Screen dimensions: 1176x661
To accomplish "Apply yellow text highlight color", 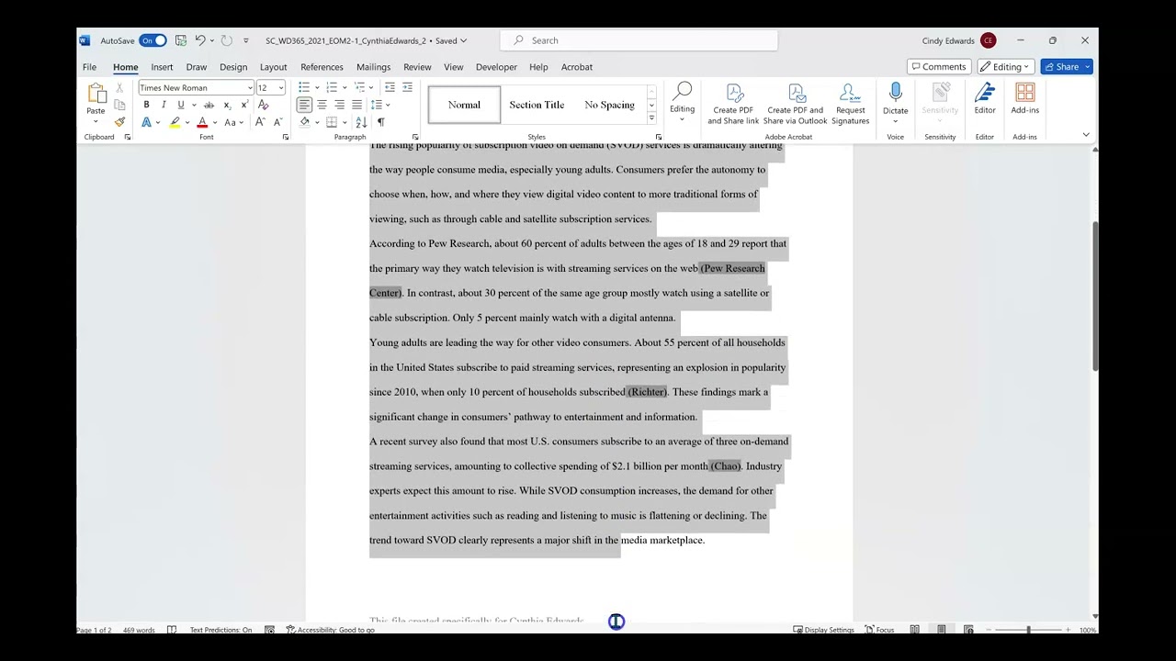I will pyautogui.click(x=175, y=122).
